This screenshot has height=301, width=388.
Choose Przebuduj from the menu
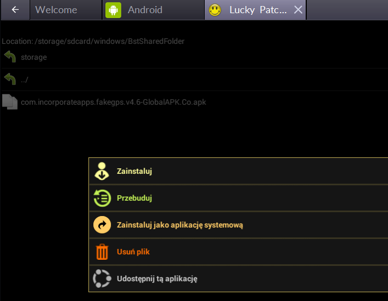tap(239, 198)
